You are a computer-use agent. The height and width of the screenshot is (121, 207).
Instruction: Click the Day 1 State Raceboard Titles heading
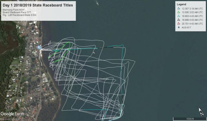(38, 5)
